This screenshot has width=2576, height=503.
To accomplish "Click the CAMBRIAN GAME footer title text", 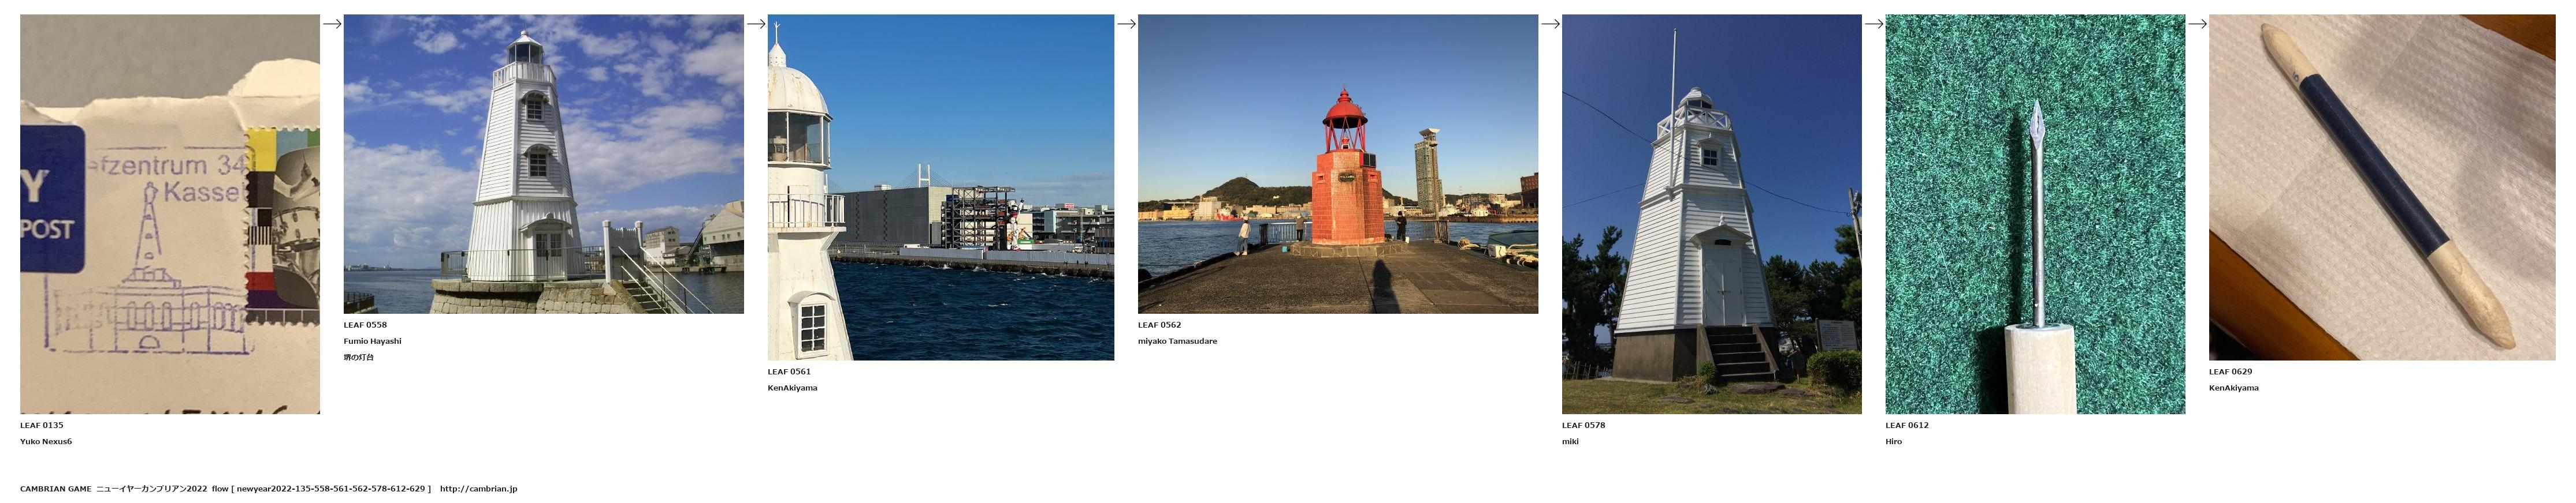I will coord(56,489).
